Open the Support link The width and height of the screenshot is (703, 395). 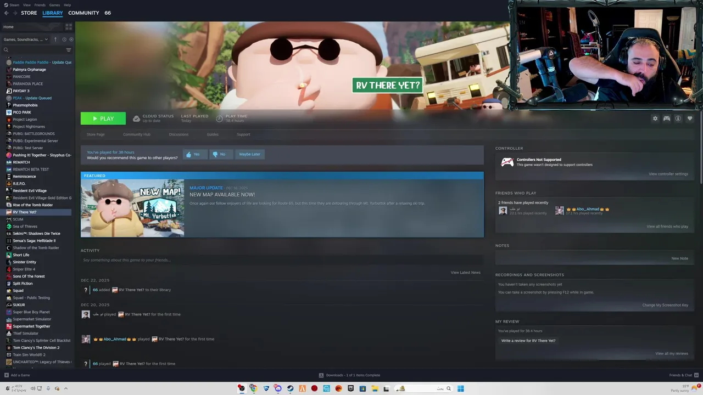(x=243, y=134)
